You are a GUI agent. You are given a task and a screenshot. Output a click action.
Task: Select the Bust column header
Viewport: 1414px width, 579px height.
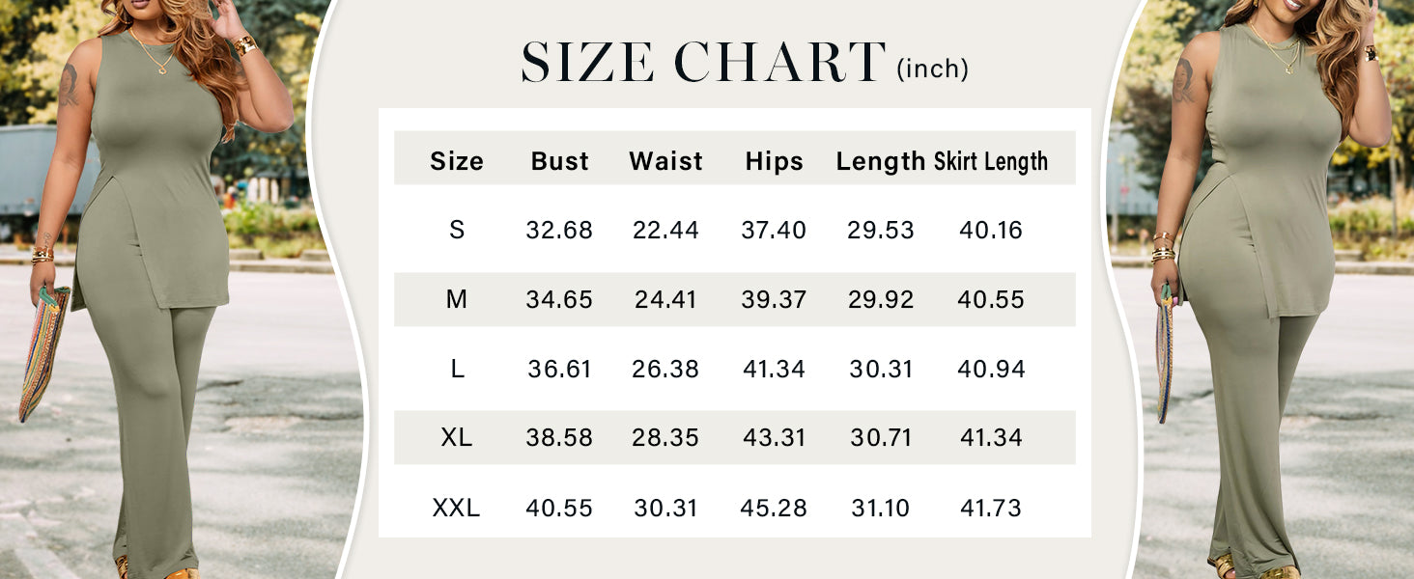click(560, 161)
